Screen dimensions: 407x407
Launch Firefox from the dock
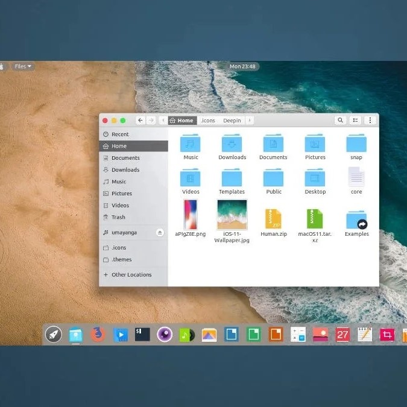coord(98,334)
